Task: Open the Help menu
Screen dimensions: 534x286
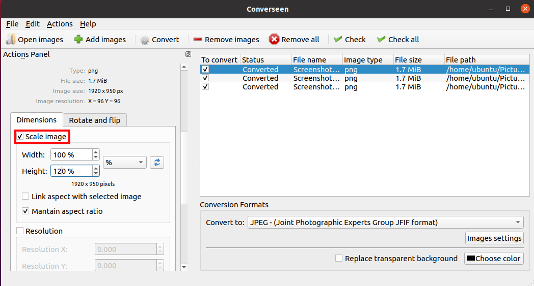Action: click(88, 24)
